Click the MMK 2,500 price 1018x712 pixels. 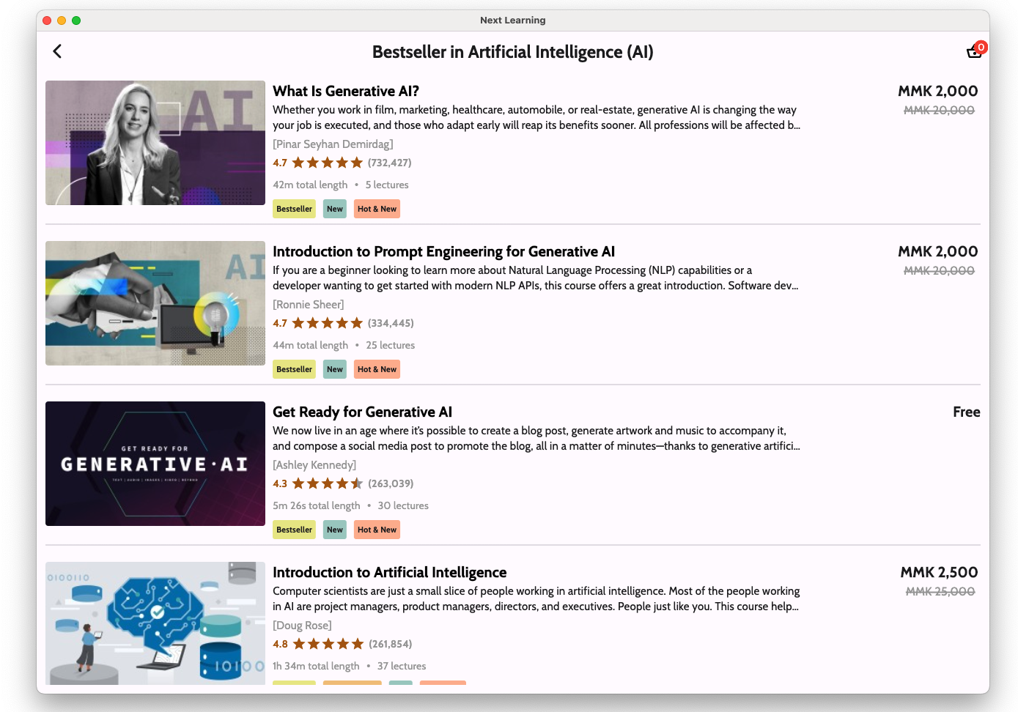point(939,572)
